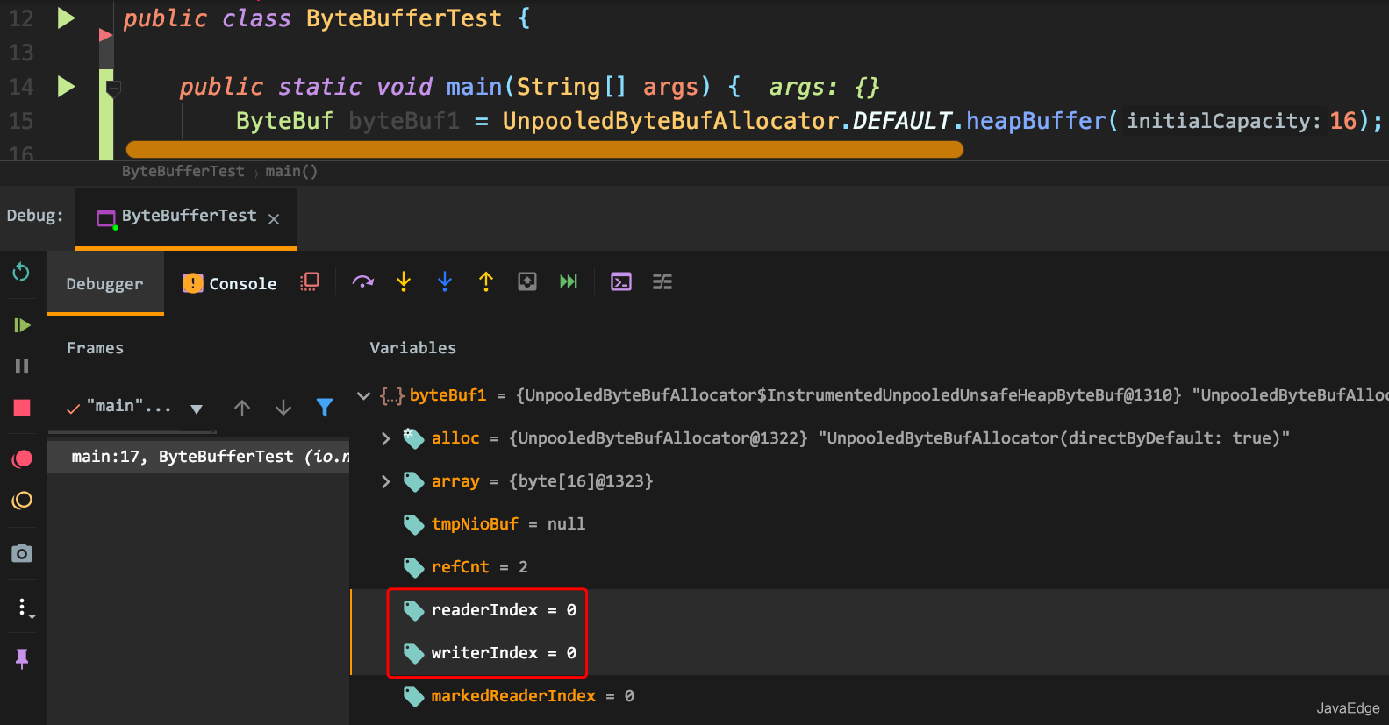This screenshot has height=725, width=1389.
Task: Open more debug options menu
Action: pos(24,608)
